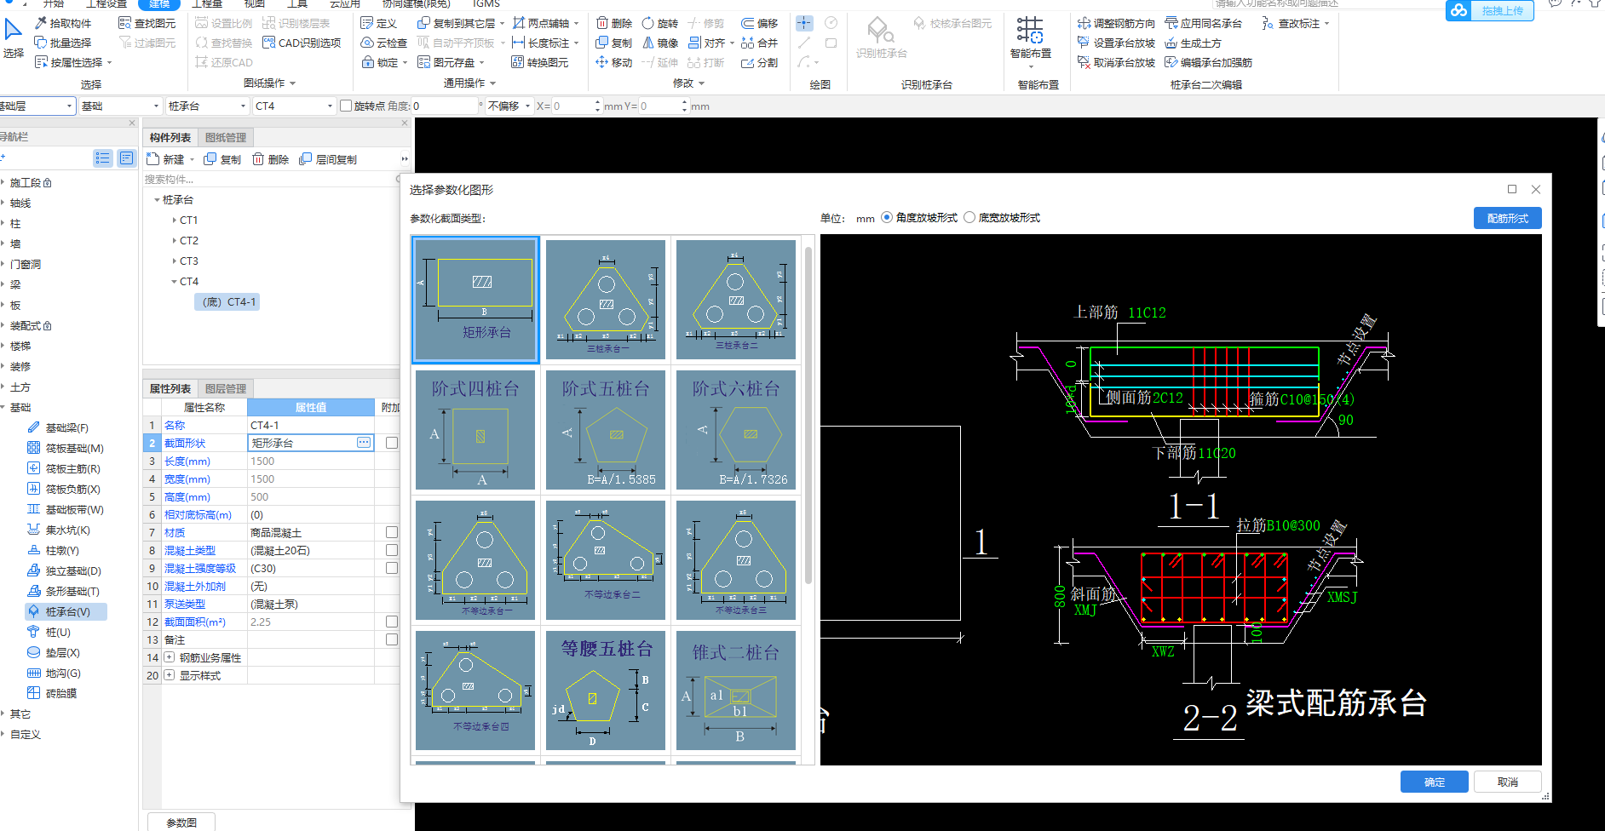
Task: Tick the 截面面积 row checkbox
Action: click(392, 622)
